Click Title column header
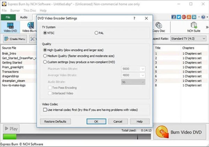 pyautogui.click(x=158, y=48)
